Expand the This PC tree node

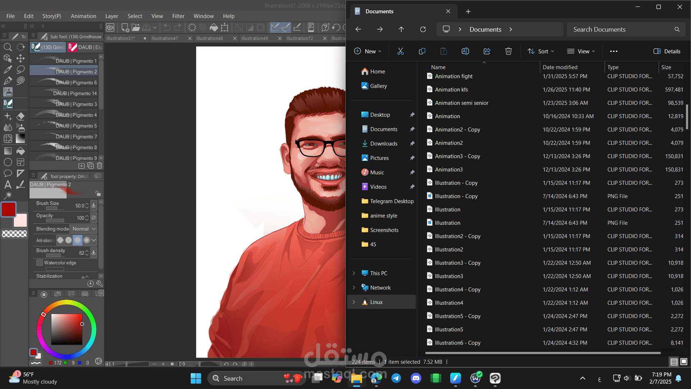[x=353, y=273]
